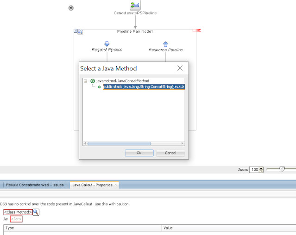296x235 pixels.
Task: Open method browser with magnifier icon
Action: pyautogui.click(x=36, y=212)
